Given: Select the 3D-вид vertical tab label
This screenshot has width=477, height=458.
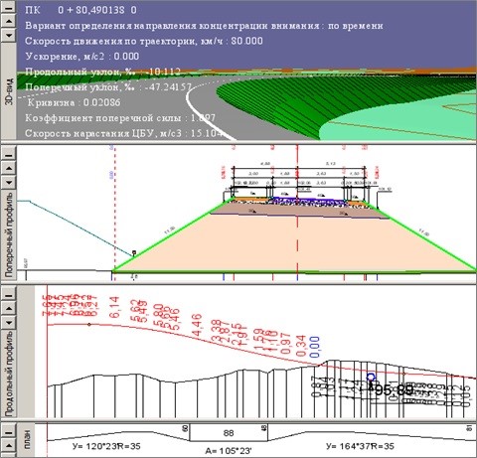Looking at the screenshot, I should 9,91.
